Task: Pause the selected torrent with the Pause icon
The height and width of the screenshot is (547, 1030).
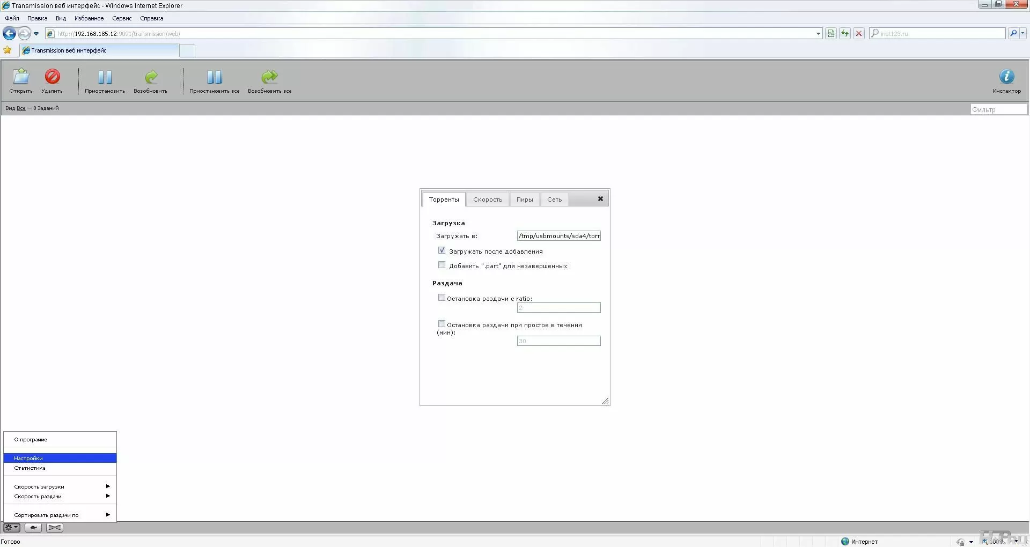Action: pos(105,77)
